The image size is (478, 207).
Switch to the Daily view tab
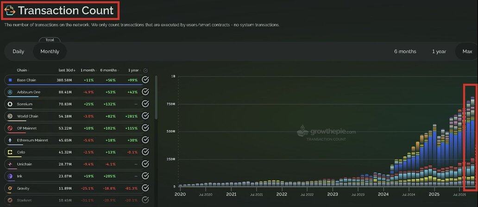point(19,51)
